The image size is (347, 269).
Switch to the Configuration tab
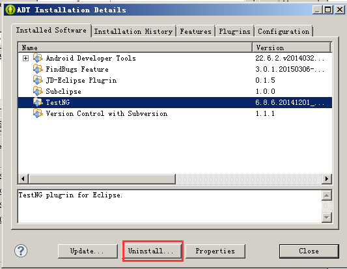pyautogui.click(x=283, y=31)
